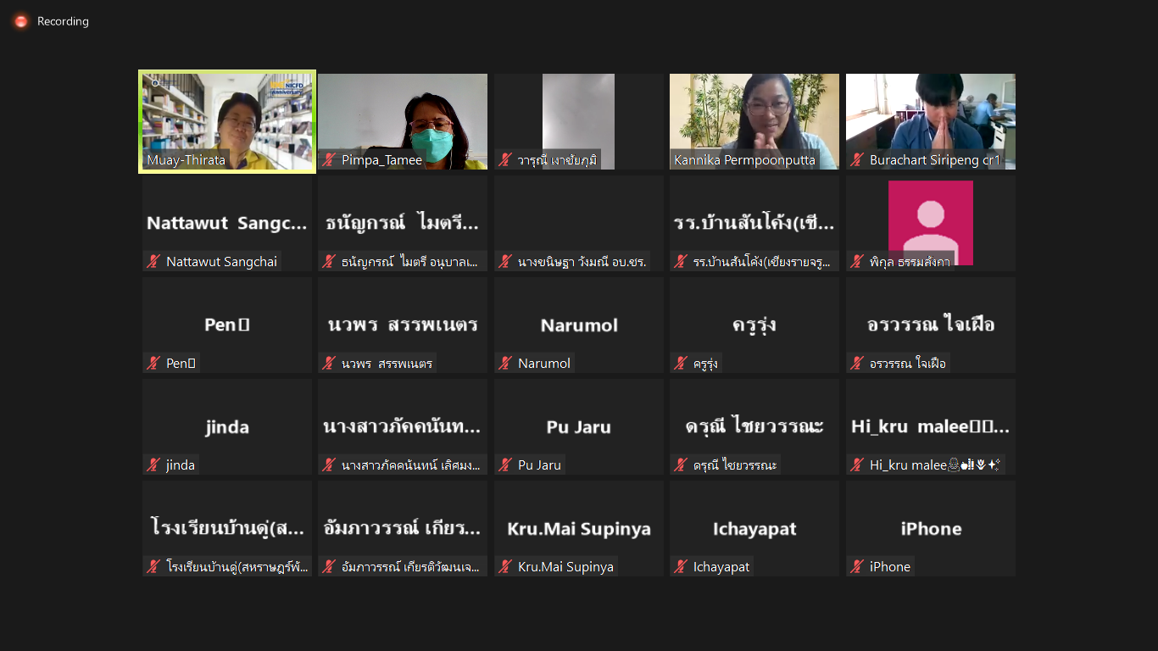This screenshot has height=651, width=1158.
Task: Click the muted microphone icon on the iPhone tile
Action: click(857, 567)
